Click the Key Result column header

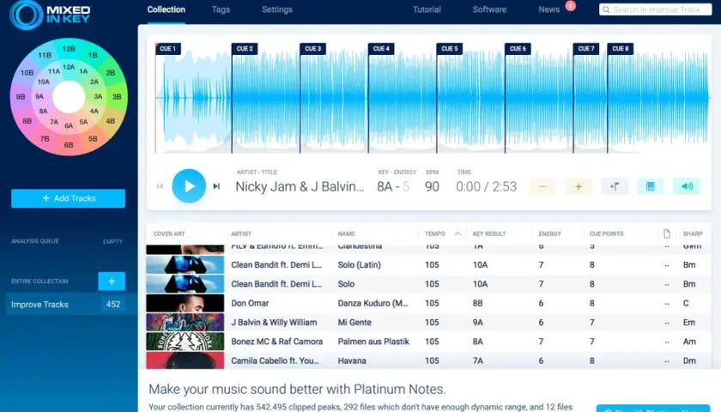(x=489, y=233)
